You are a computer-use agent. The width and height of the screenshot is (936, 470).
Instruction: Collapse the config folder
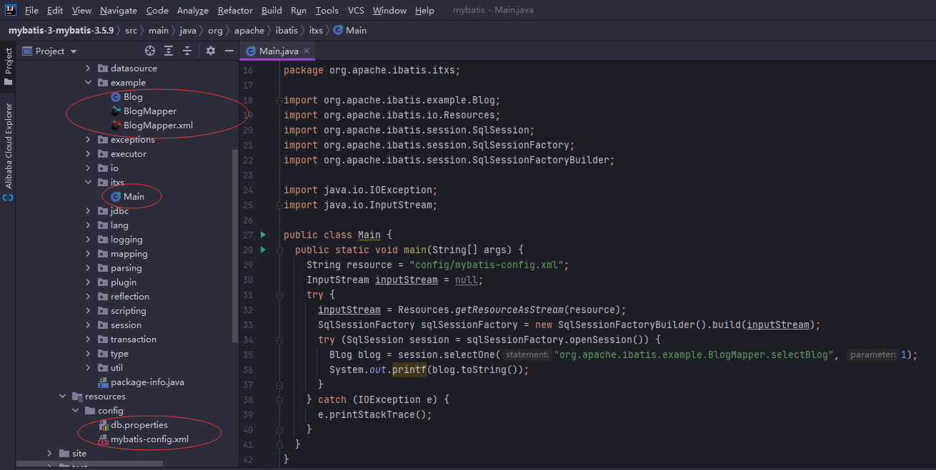(x=76, y=411)
